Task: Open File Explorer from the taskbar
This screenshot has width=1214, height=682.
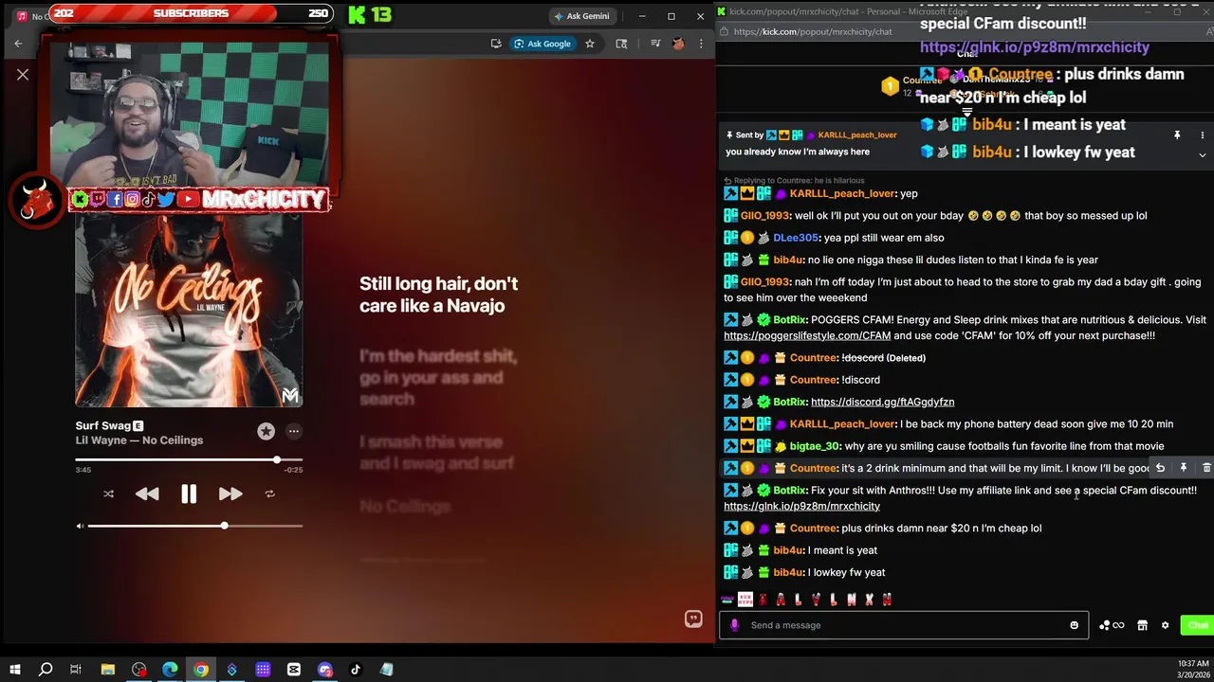Action: pos(108,670)
